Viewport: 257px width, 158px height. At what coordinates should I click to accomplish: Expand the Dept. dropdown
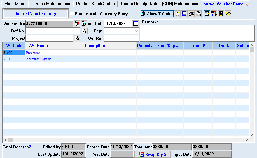click(137, 31)
